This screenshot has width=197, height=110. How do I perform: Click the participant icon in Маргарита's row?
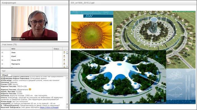64,64
